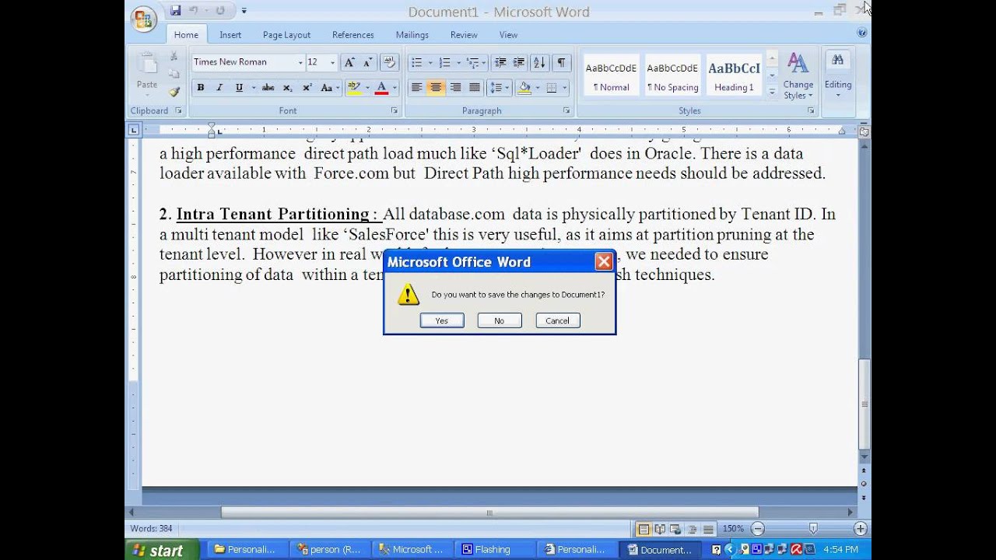Click the Save icon in Quick Access Toolbar
Image resolution: width=996 pixels, height=560 pixels.
point(175,11)
